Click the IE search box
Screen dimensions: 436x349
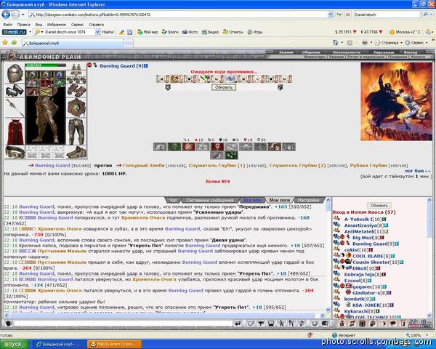point(387,15)
